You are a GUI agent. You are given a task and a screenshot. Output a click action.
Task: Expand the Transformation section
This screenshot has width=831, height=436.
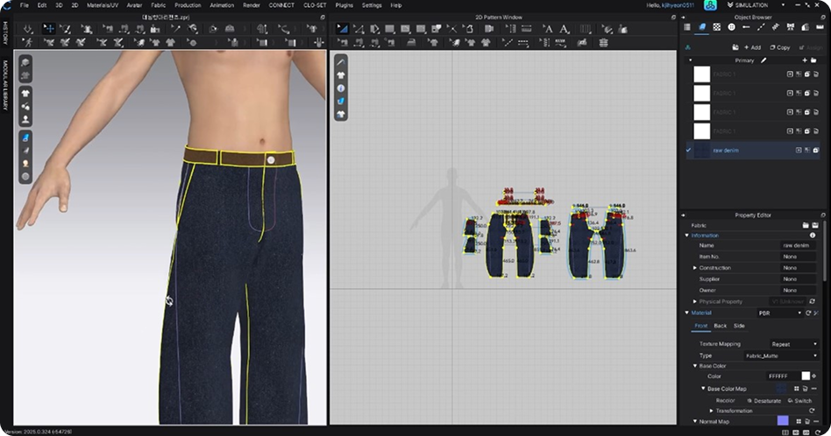point(712,411)
